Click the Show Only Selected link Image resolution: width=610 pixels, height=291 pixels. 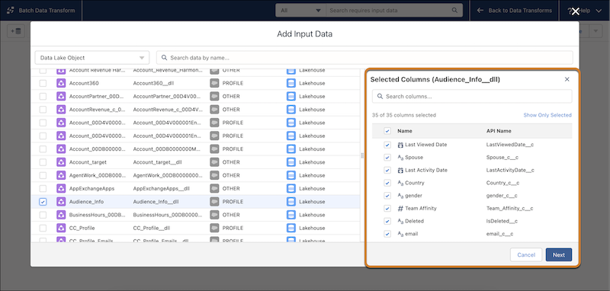(x=547, y=115)
